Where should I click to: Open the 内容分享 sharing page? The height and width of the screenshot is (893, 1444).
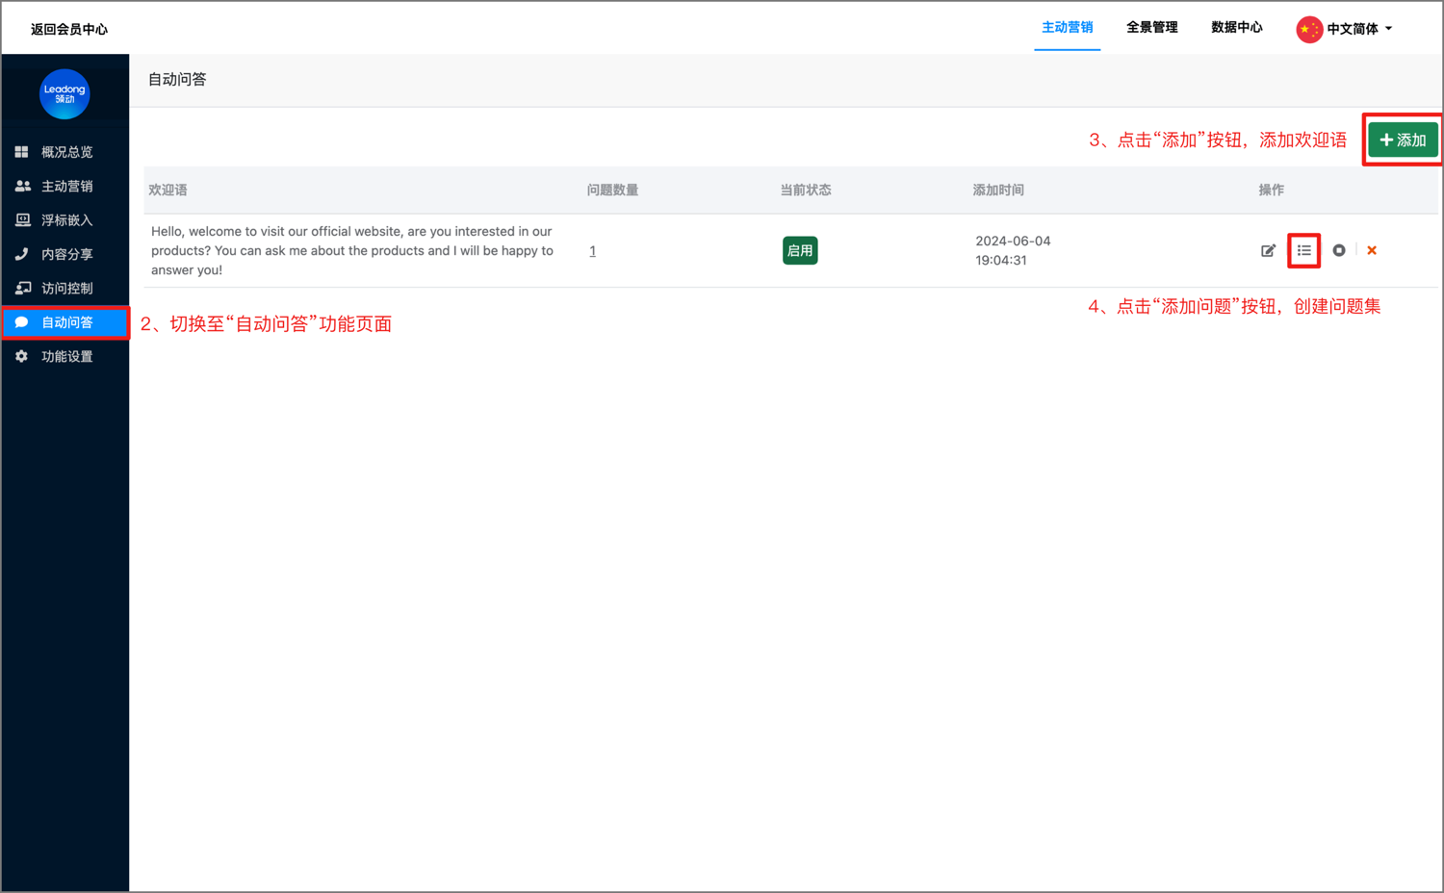tap(64, 253)
